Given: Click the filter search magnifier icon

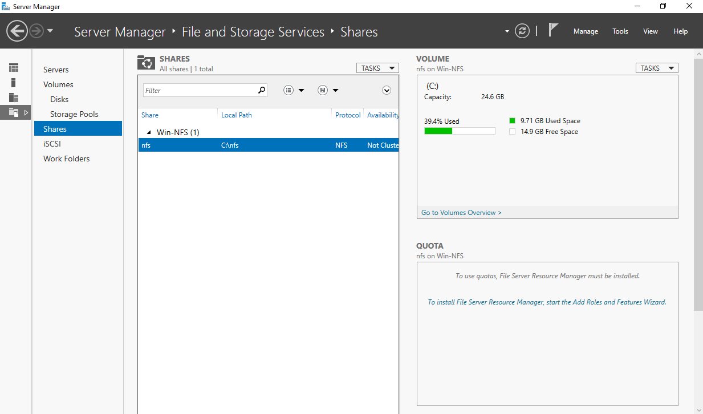Looking at the screenshot, I should point(261,90).
